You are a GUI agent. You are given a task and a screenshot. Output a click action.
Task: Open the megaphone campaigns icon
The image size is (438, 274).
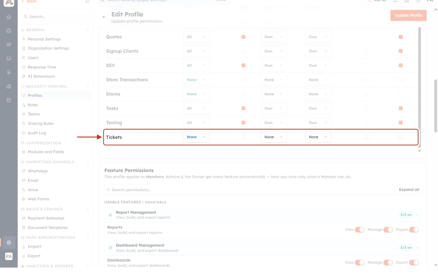pos(9,45)
